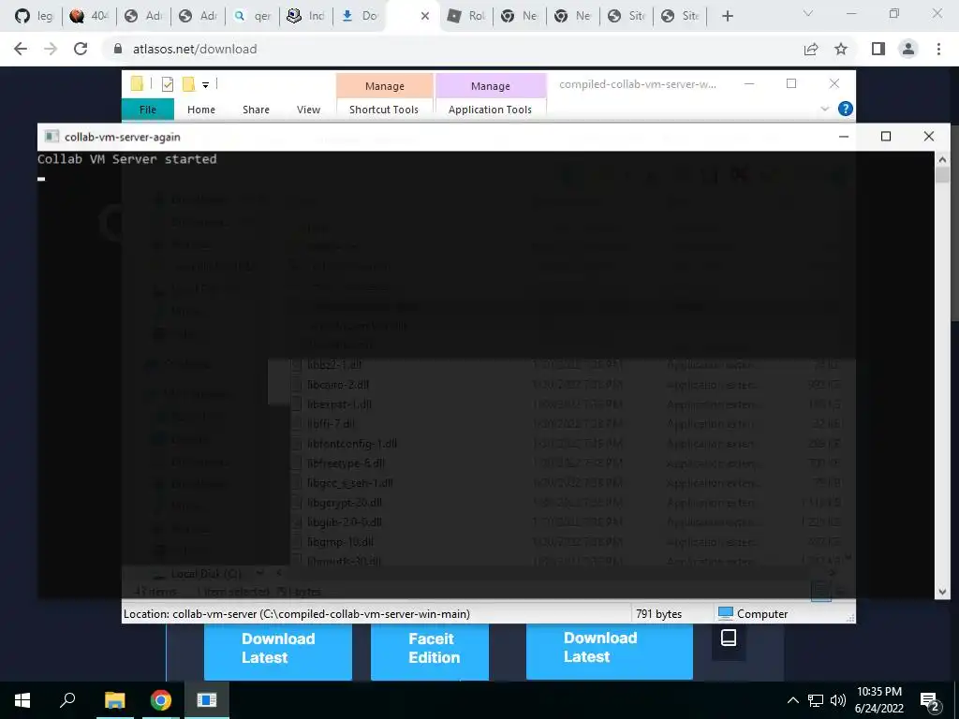
Task: Open network tray icon
Action: click(x=816, y=700)
